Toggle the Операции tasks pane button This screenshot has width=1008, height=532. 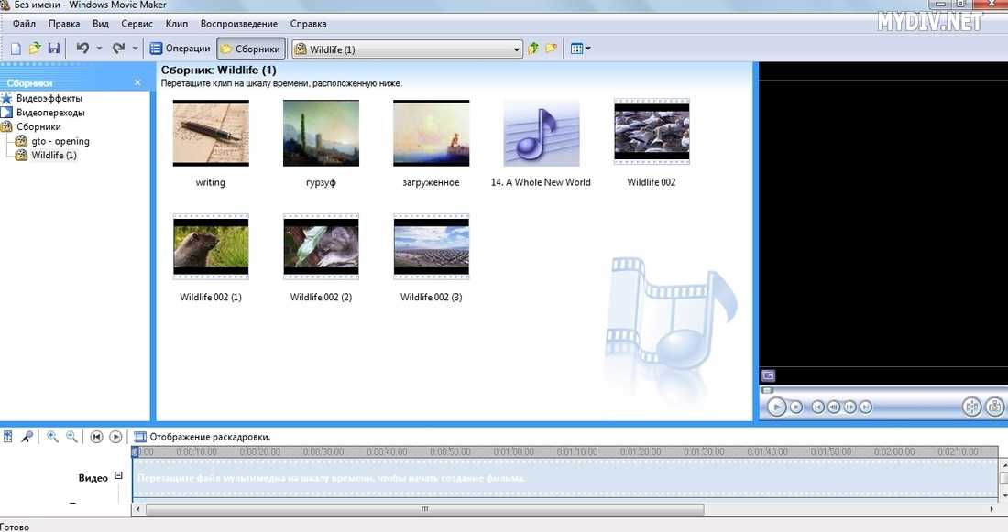[181, 49]
